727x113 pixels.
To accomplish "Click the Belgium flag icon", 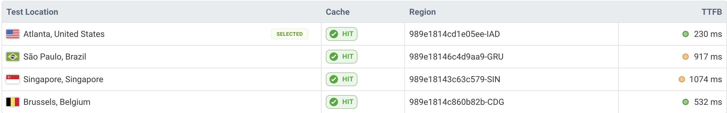I will pos(13,102).
